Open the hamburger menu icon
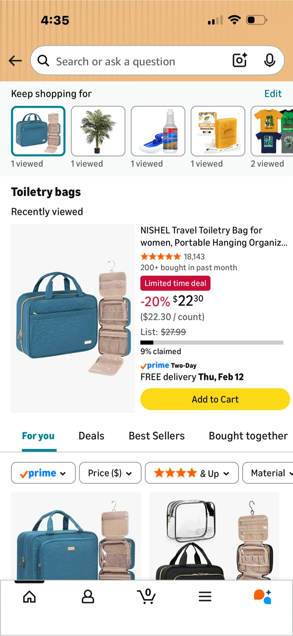 [205, 597]
